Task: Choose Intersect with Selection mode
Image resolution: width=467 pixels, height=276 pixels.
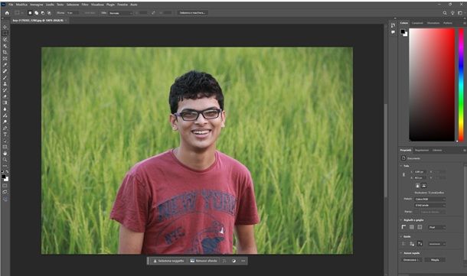Action: point(50,13)
